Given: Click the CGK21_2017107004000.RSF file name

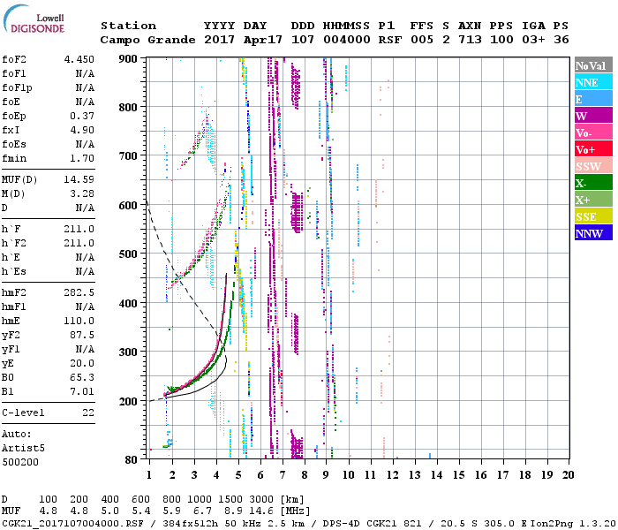Looking at the screenshot, I should (x=72, y=523).
